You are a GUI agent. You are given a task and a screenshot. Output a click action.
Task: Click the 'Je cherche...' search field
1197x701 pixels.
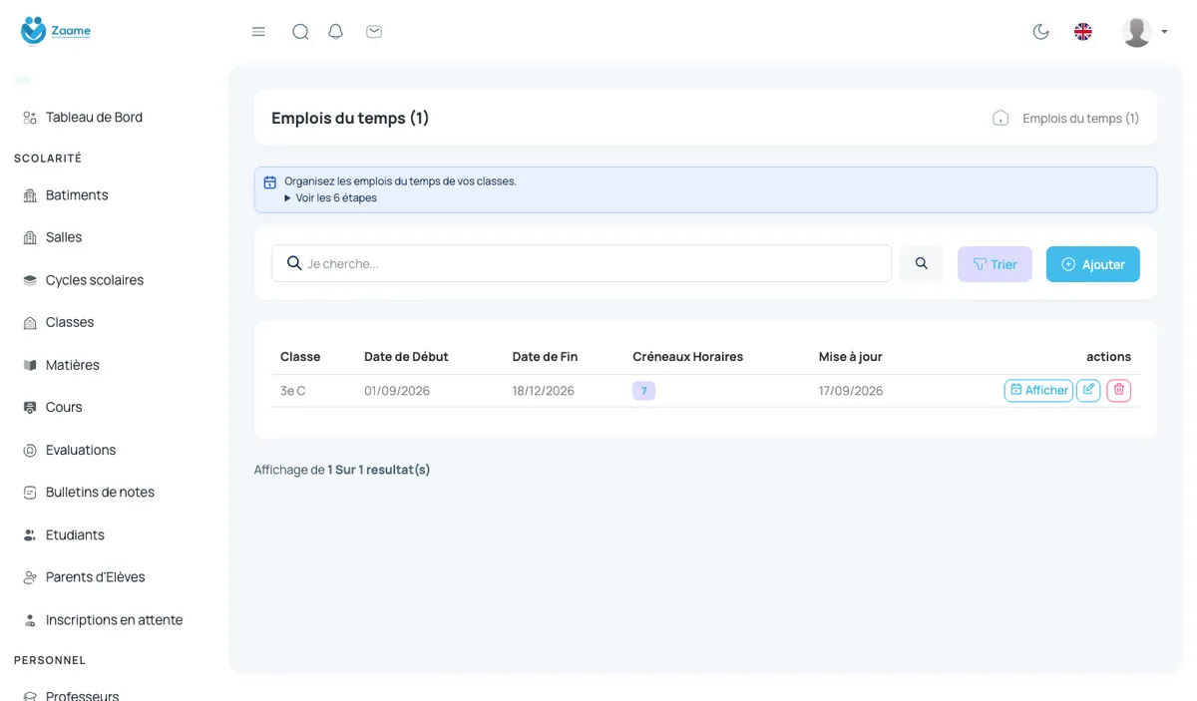tap(582, 263)
